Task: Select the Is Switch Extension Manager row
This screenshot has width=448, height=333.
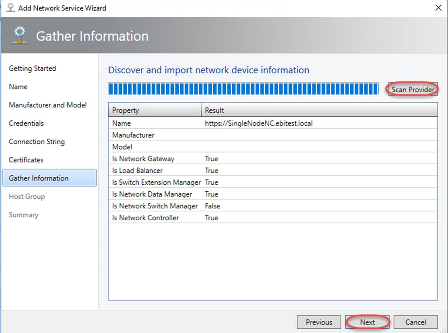Action: [273, 182]
